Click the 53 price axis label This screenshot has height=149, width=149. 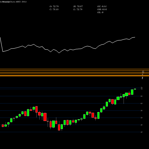142,118
